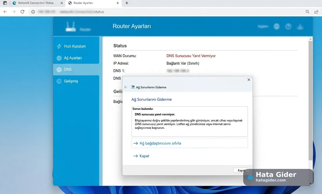
Task: Open Ağ Ayarları in sidebar
Action: tap(76, 58)
